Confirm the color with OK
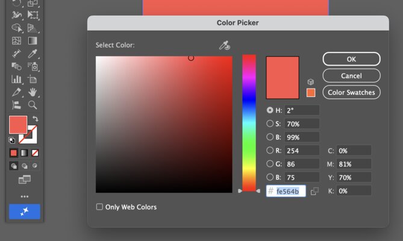 click(351, 59)
